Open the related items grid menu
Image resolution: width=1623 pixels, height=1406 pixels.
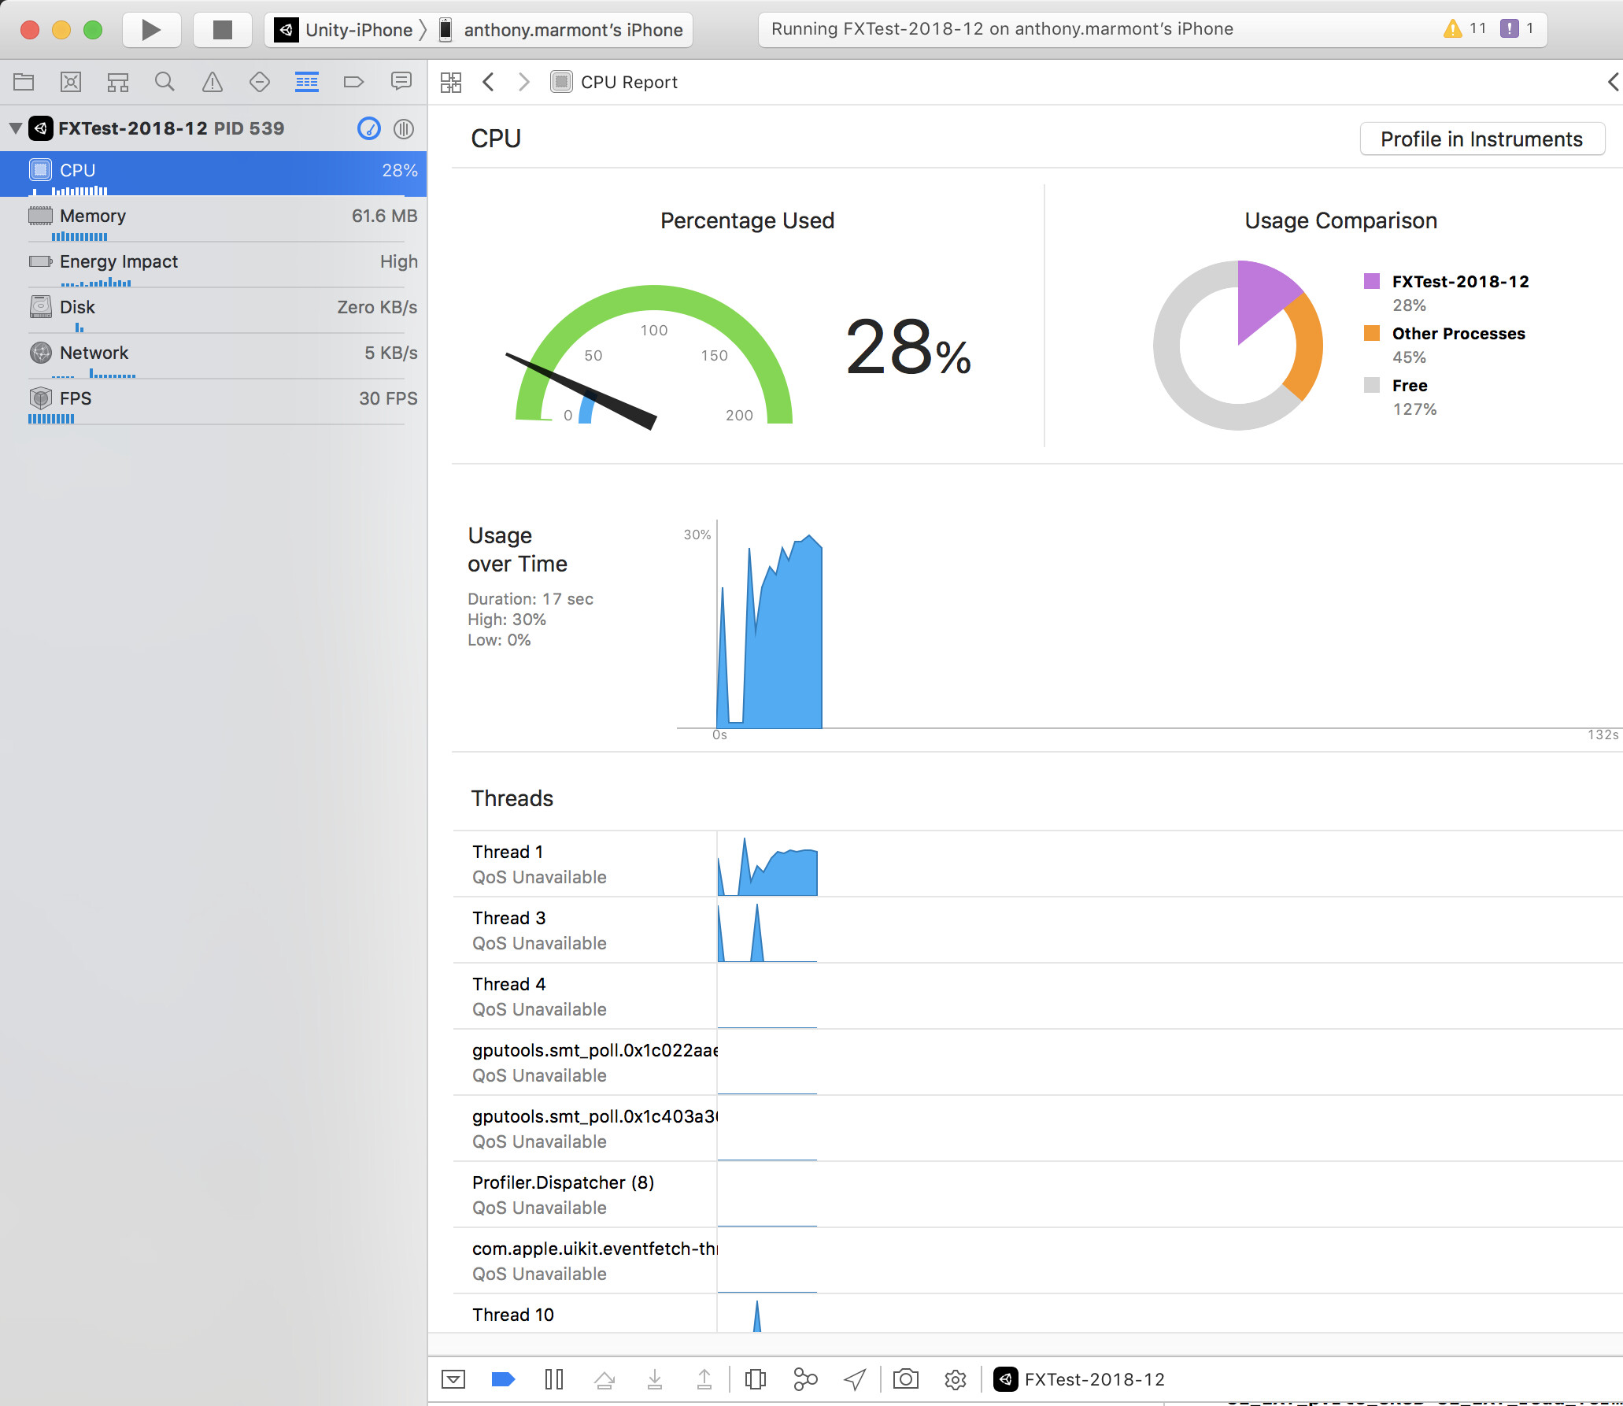point(451,82)
